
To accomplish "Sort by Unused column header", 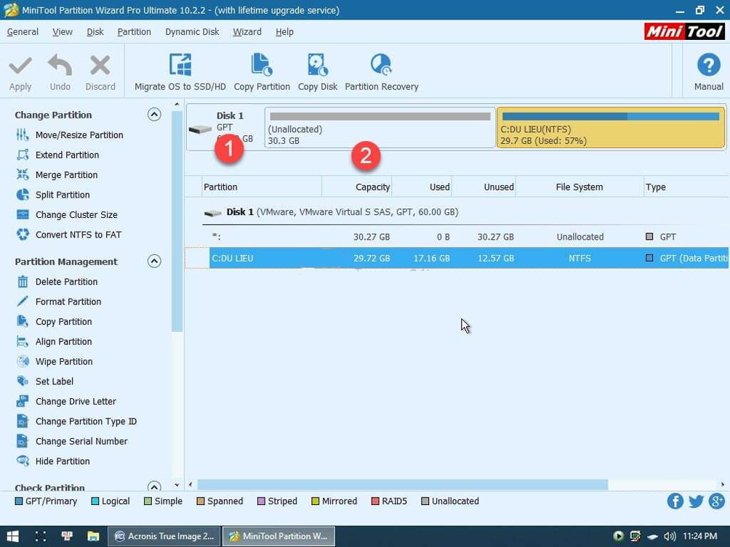I will tap(484, 187).
